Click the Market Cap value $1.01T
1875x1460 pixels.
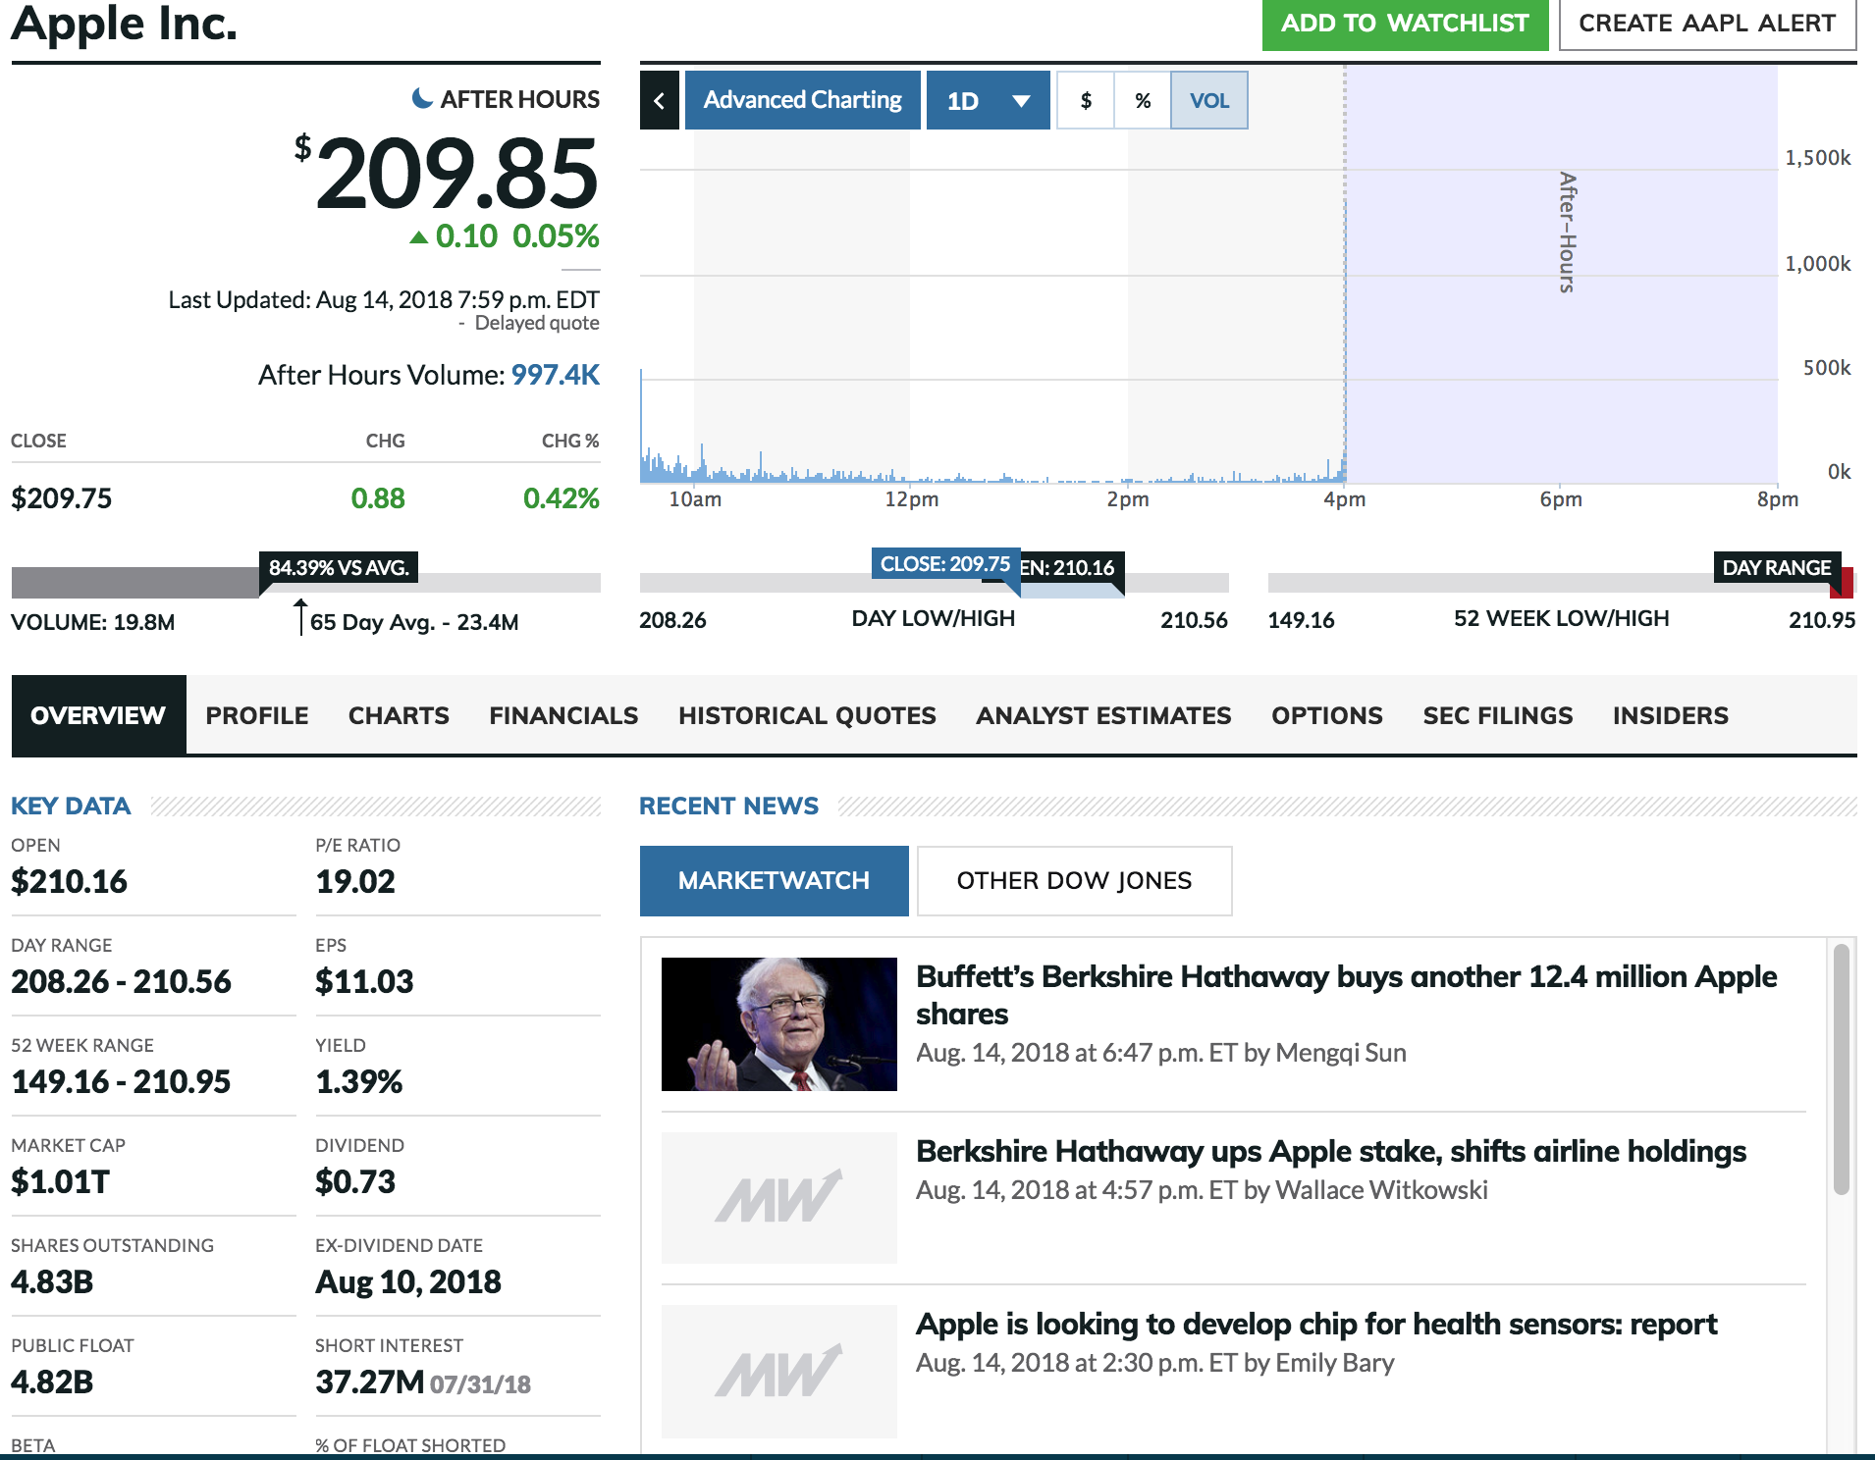click(x=60, y=1181)
